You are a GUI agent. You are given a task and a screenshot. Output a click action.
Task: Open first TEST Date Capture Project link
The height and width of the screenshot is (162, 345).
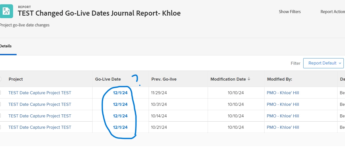[x=40, y=93]
